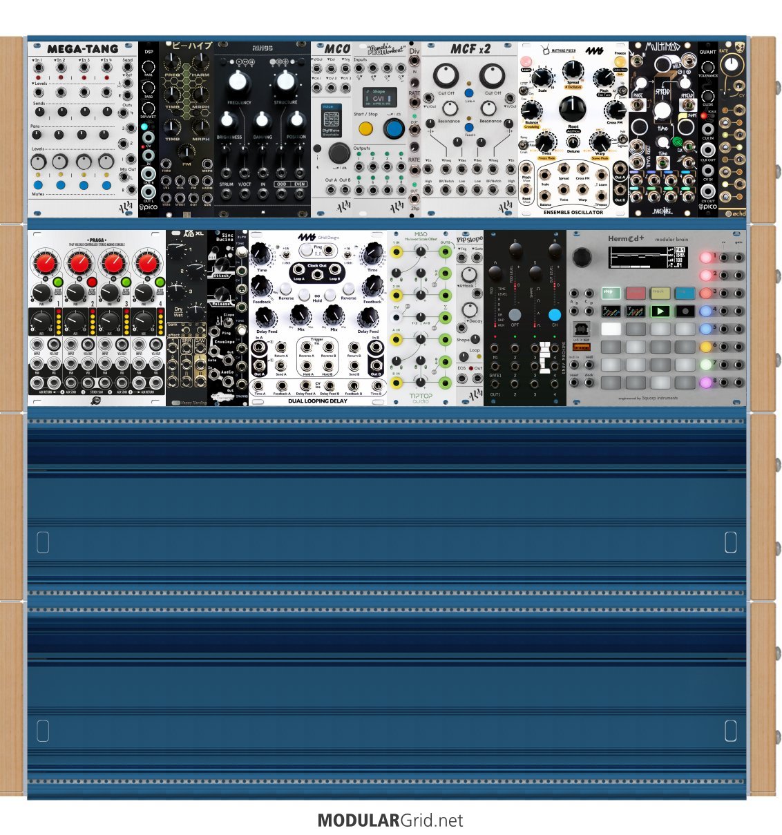Screen dimensions: 782x835
Task: Open the MODULARGrid.net logo link
Action: click(390, 820)
